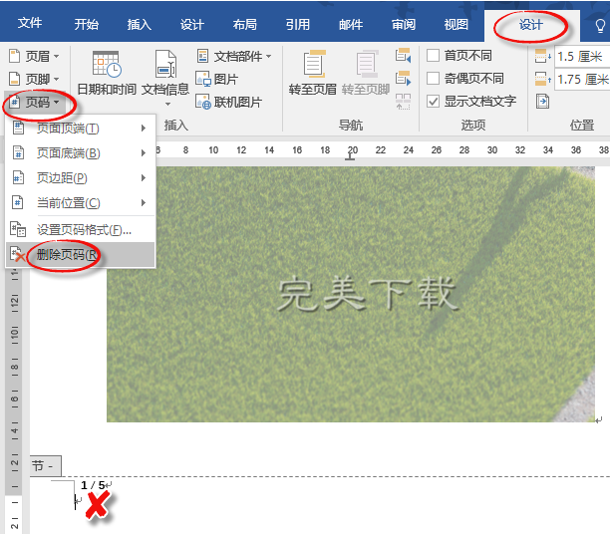Click the horizontal ruler at mark 20
This screenshot has width=610, height=534.
click(x=353, y=150)
